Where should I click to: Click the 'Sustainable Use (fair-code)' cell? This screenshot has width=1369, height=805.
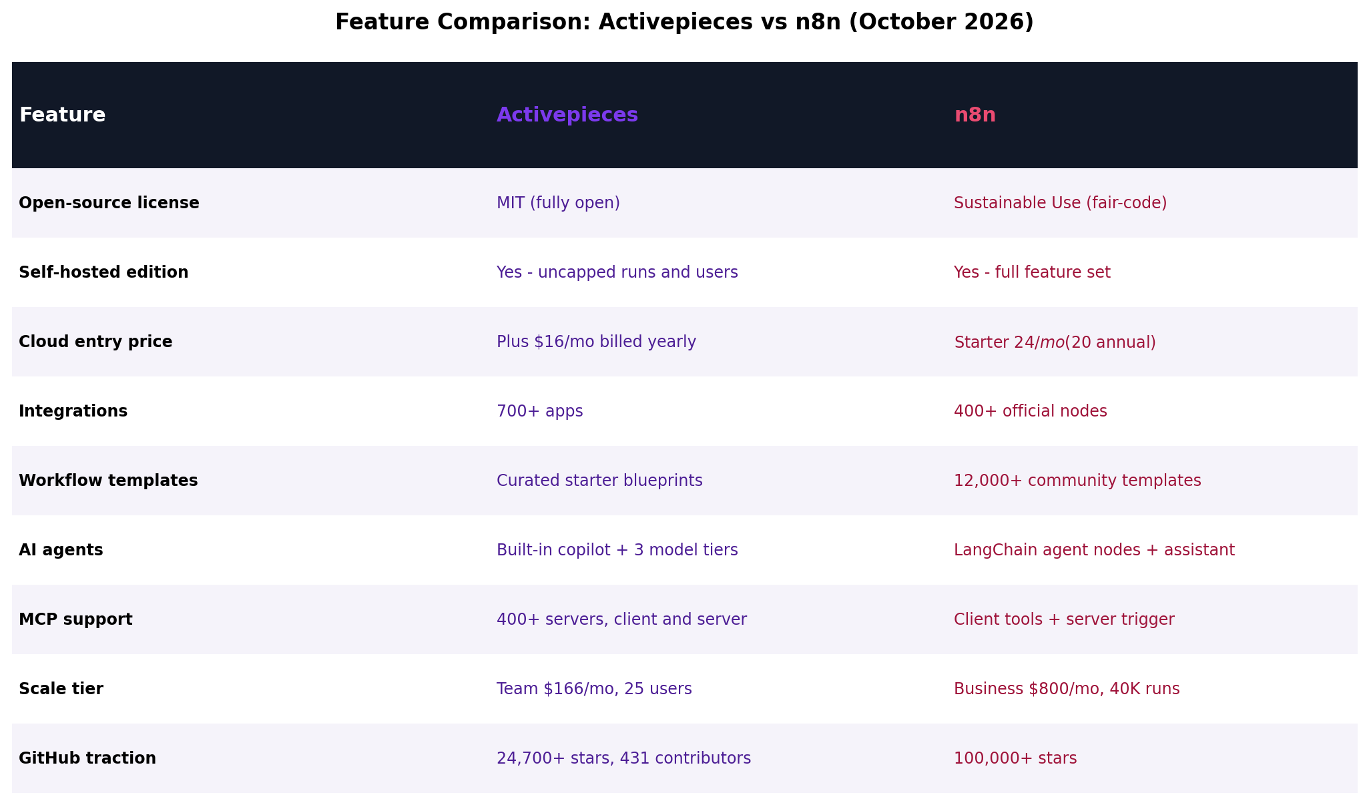tap(1060, 203)
